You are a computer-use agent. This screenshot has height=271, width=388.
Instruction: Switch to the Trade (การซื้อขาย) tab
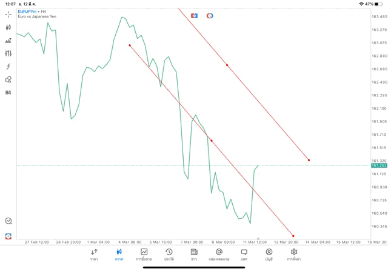[144, 254]
